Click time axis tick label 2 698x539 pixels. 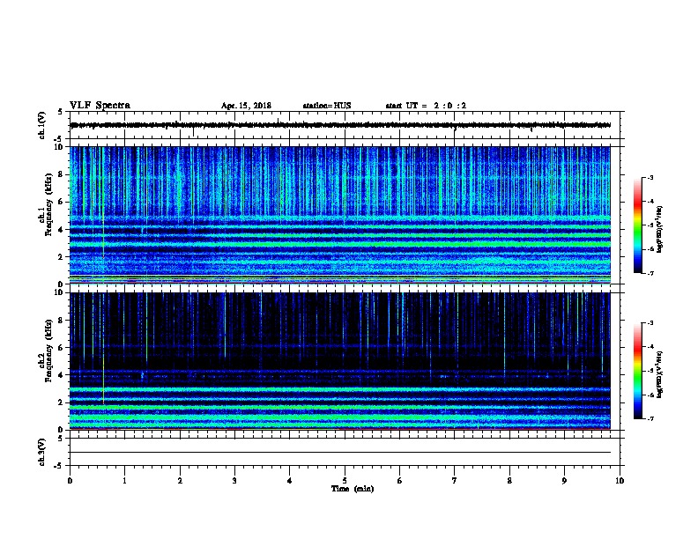point(180,480)
